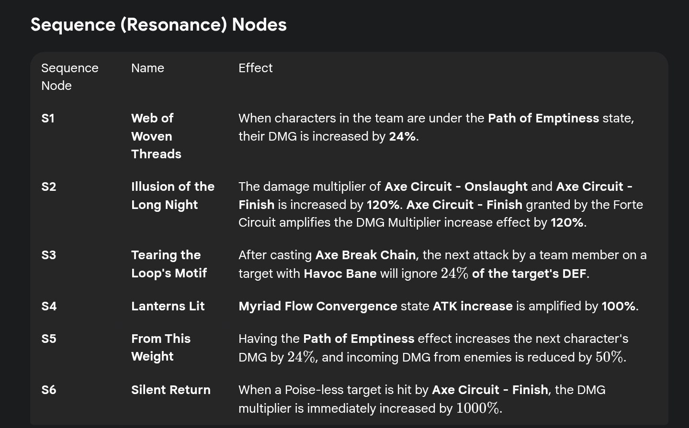Screen dimensions: 689x428
Task: Click bold "Myriad Flow Convergence" text
Action: [x=317, y=306]
